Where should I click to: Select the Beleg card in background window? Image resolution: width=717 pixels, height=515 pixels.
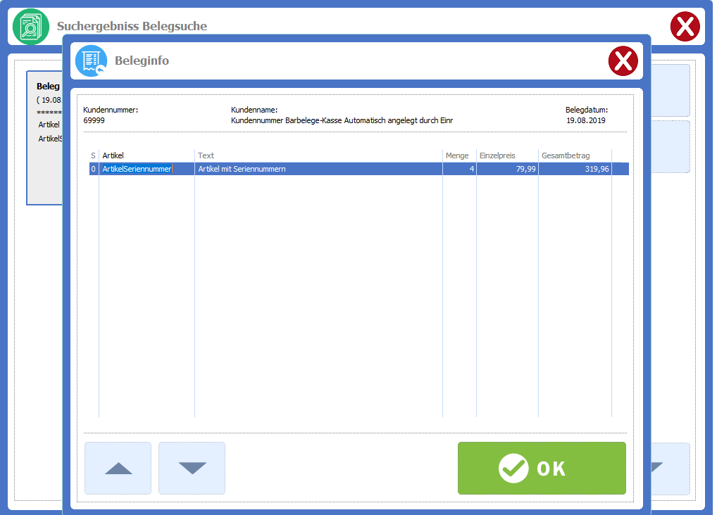(x=44, y=138)
